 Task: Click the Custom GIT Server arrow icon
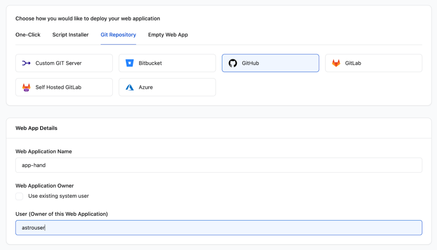(26, 63)
